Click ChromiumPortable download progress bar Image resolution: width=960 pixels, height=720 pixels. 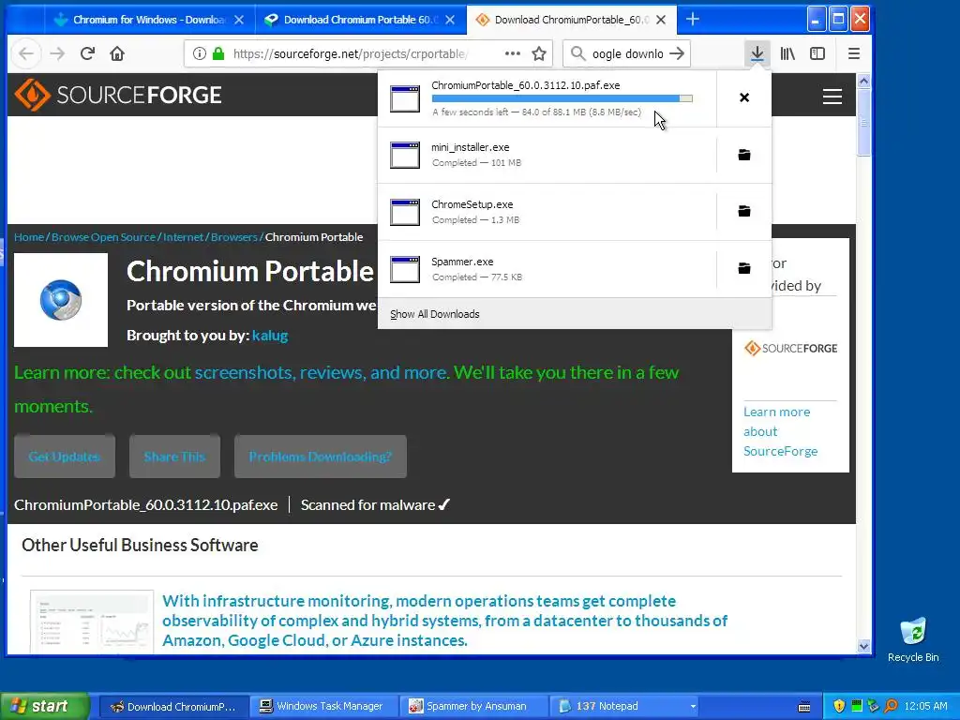(562, 98)
